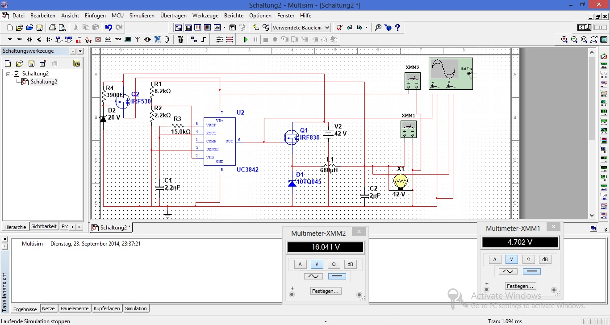Select ammeter mode A in Multimeter-XMM1

494,259
